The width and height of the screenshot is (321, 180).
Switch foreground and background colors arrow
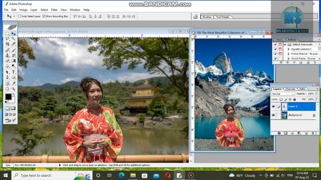tap(14, 94)
